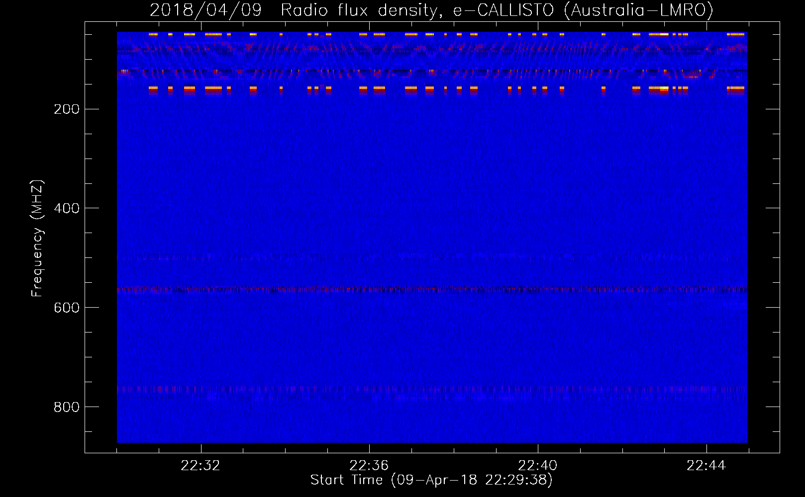
Task: Click the 200 frequency tick label
Action: point(67,109)
